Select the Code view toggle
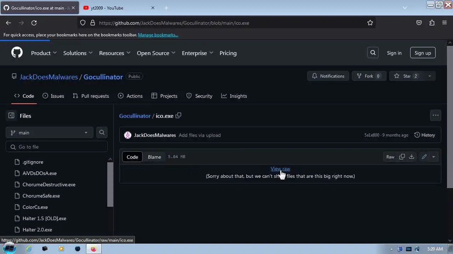453x254 pixels. click(x=132, y=157)
